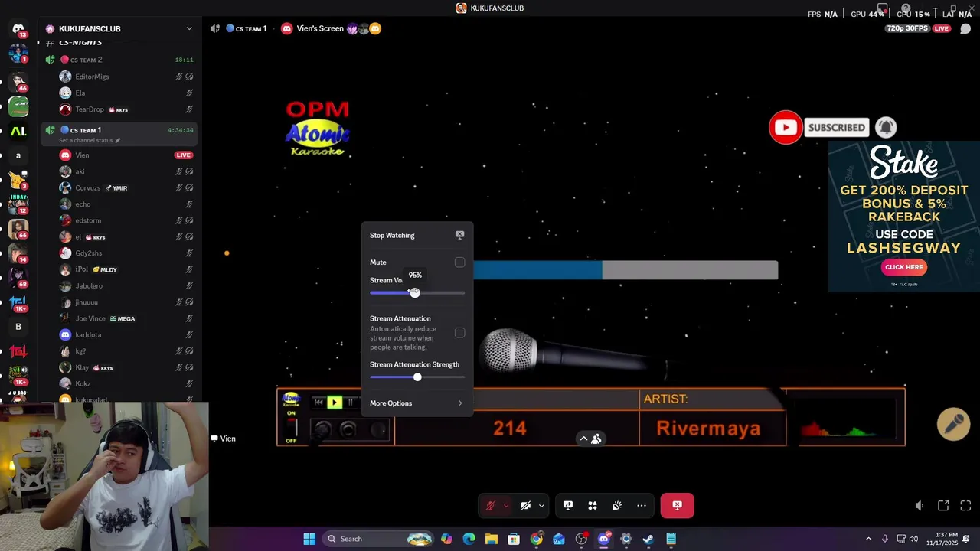Open the AI. server in sidebar
980x551 pixels.
(18, 131)
